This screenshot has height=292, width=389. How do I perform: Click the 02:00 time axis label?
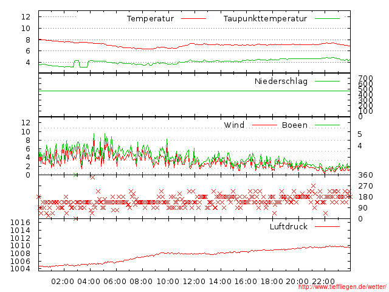pos(63,282)
